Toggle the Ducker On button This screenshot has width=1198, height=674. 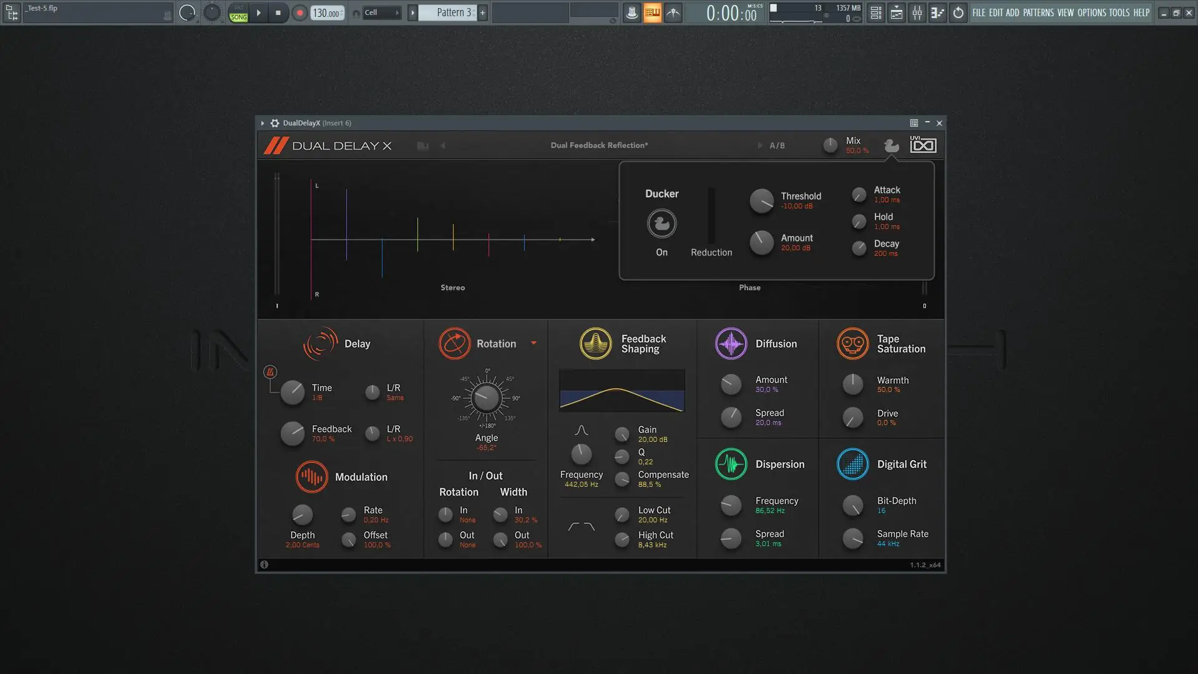[661, 224]
